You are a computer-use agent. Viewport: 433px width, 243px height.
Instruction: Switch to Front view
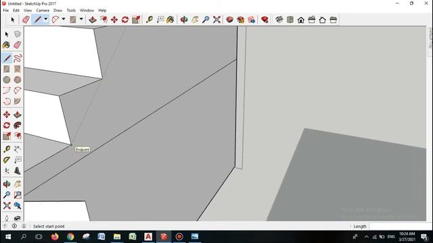tap(300, 20)
